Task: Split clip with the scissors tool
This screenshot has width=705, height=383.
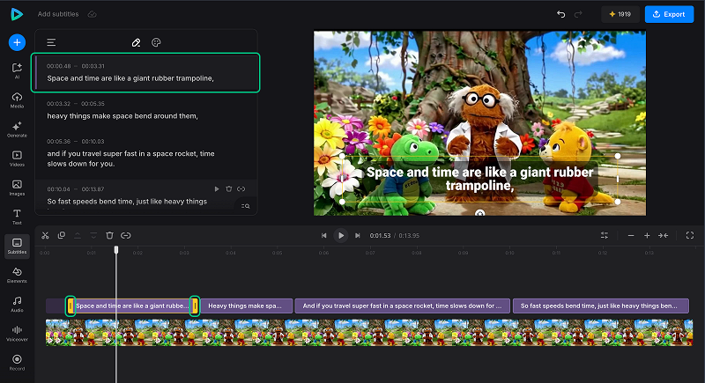Action: (45, 235)
